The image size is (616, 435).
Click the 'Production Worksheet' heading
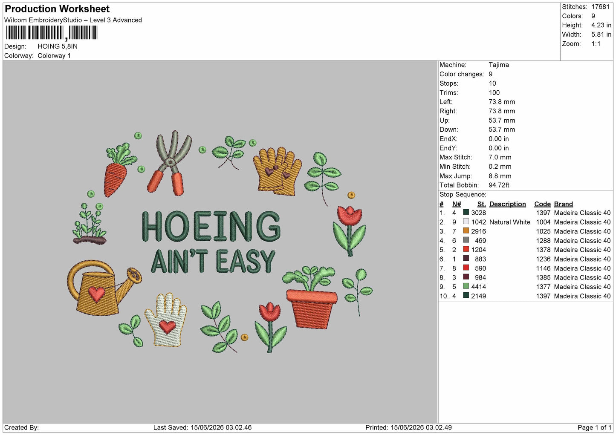(x=57, y=9)
